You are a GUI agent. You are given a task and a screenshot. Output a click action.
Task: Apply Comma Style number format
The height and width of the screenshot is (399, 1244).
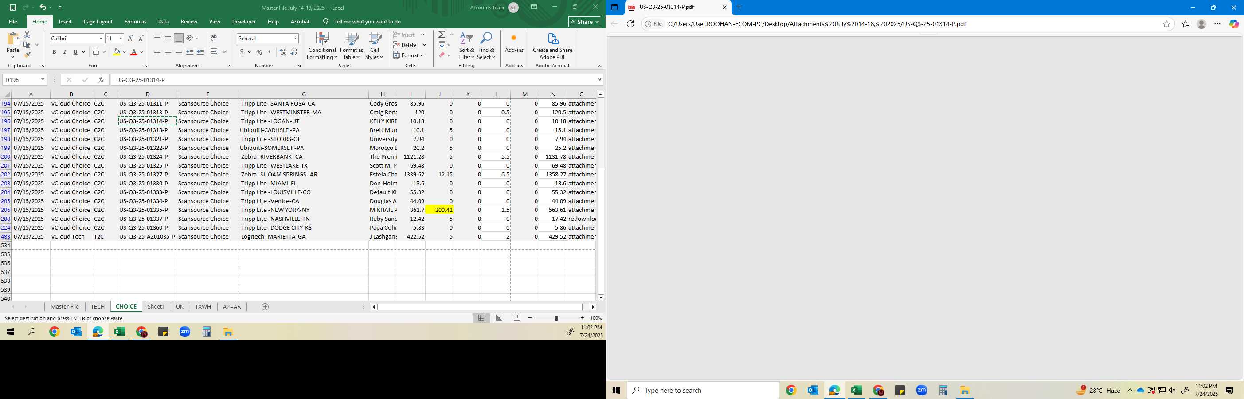[269, 52]
